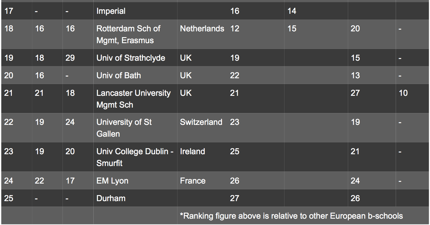
Task: Select the France country cell
Action: tap(193, 181)
